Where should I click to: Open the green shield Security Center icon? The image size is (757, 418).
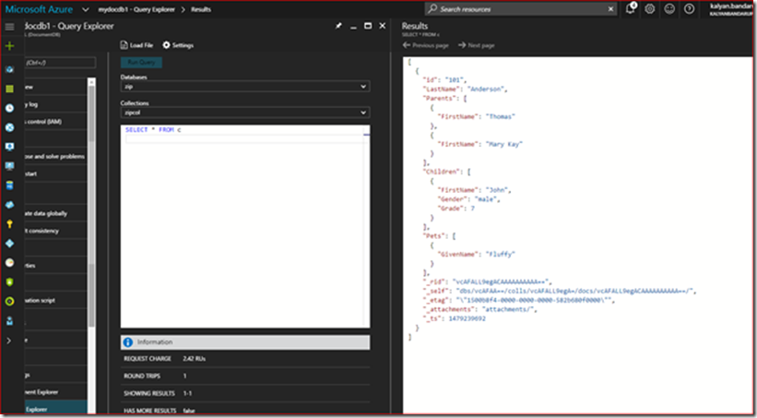pyautogui.click(x=9, y=282)
